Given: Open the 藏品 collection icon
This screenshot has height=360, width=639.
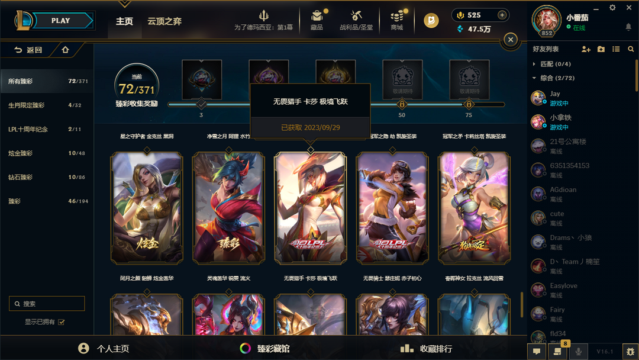Looking at the screenshot, I should (x=317, y=17).
